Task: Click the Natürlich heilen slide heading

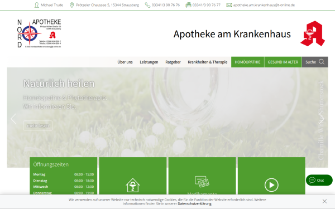Action: click(59, 84)
